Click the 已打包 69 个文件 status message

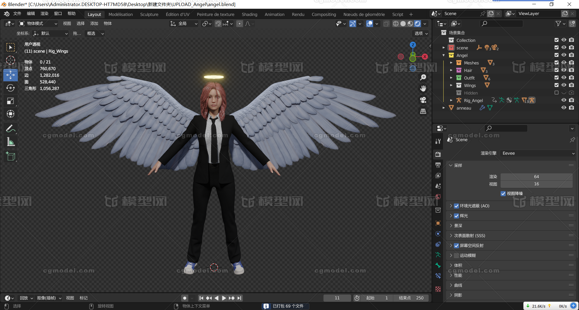click(285, 306)
